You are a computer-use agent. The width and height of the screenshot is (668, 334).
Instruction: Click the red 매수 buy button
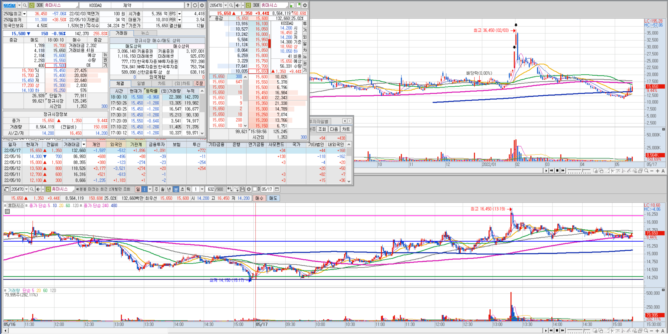point(259,198)
